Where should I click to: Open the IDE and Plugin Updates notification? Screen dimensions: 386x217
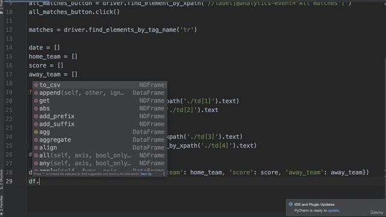[335, 207]
